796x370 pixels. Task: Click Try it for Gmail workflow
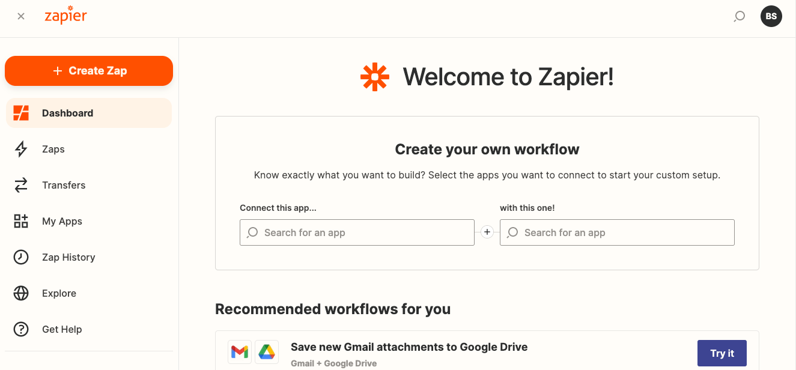pos(722,353)
